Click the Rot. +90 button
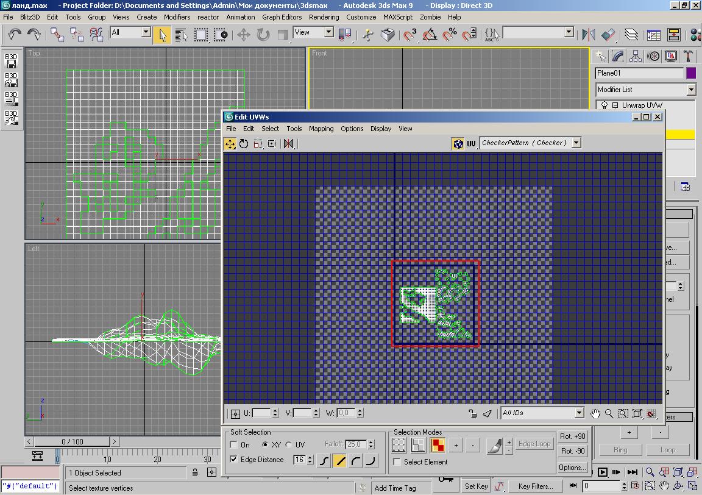The image size is (702, 495). coord(573,436)
